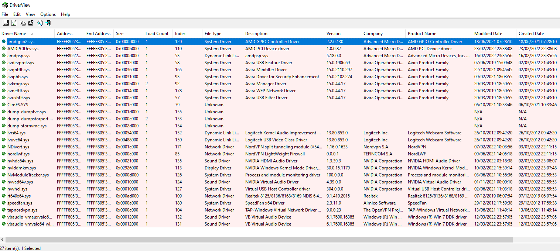Sort by the Index column header

pos(188,34)
